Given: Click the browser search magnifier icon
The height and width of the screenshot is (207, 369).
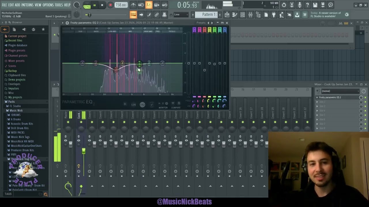Looking at the screenshot, I should coord(46,194).
